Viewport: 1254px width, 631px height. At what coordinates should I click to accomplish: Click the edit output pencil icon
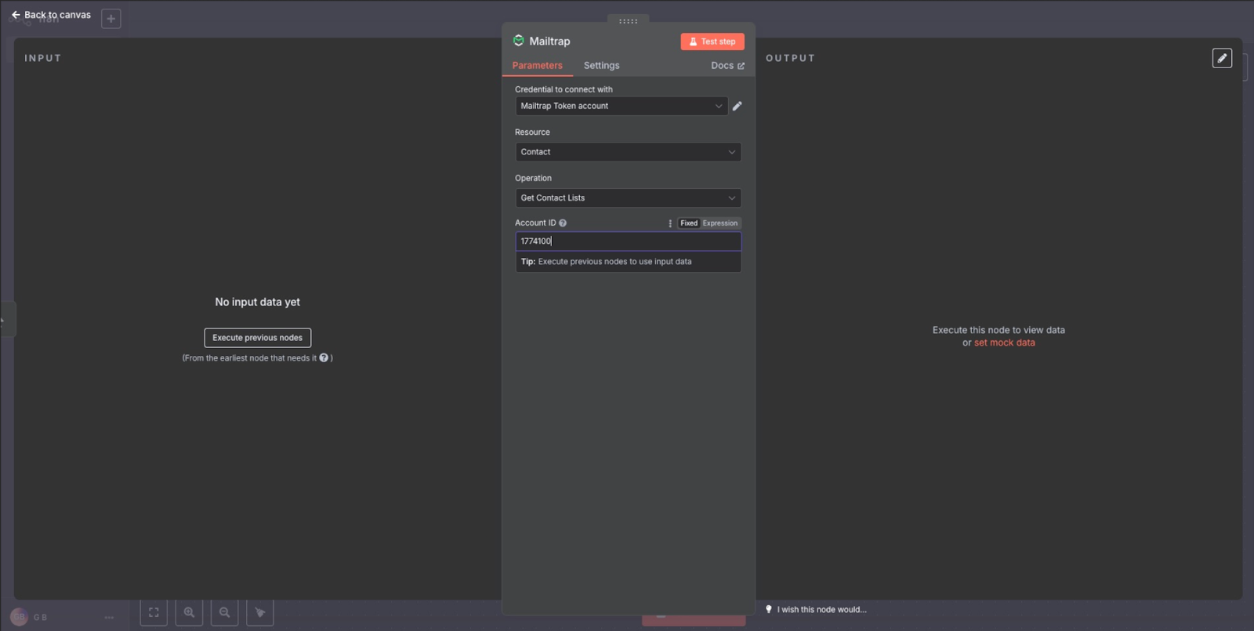pos(1222,58)
